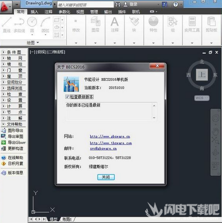Viewport: 222px width, 223px height.
Task: Click the hatch draw tool icon
Action: pos(57,35)
